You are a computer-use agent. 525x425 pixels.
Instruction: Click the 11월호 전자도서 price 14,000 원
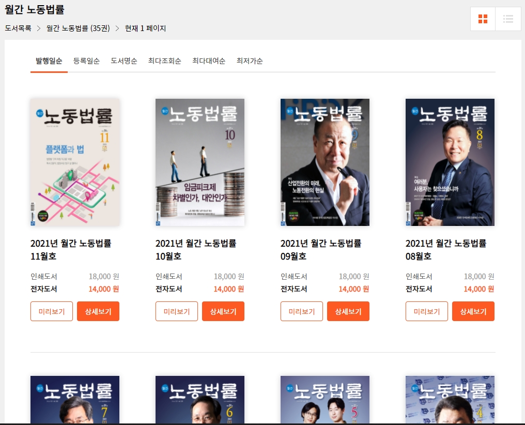tap(104, 289)
